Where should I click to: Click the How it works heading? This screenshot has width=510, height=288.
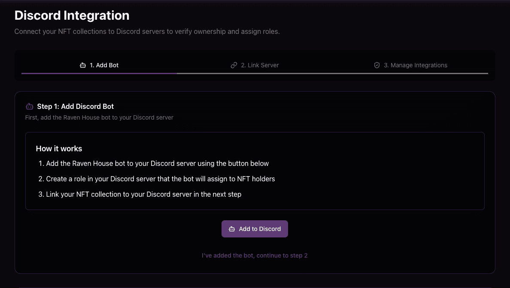coord(59,149)
